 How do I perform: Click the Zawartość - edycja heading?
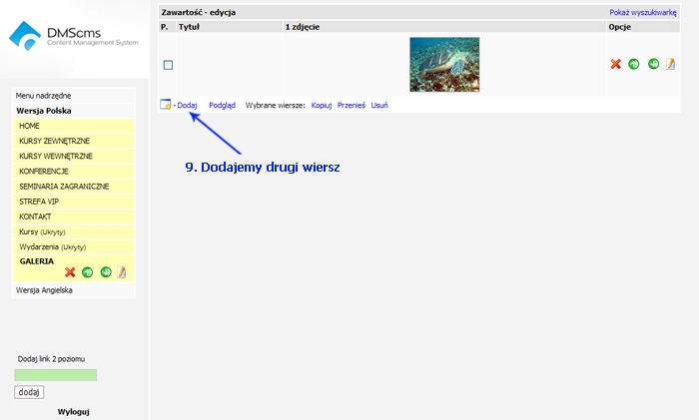(x=199, y=13)
